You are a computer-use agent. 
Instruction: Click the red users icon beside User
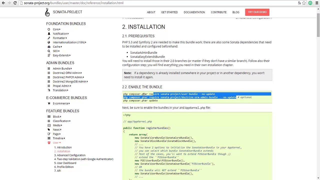tap(49, 143)
